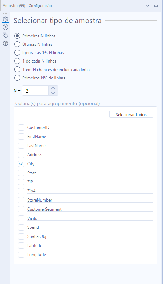Uncheck the City grouping column
Screen dimensions: 163x284
click(x=21, y=164)
